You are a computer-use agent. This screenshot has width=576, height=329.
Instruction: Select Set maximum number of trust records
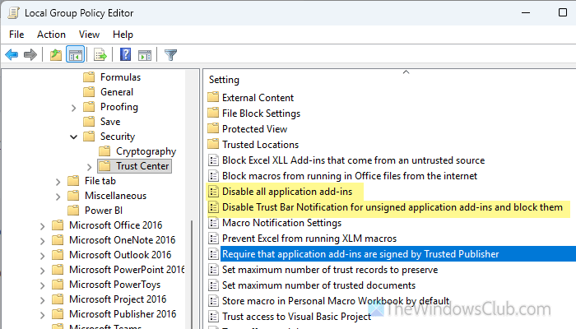329,270
